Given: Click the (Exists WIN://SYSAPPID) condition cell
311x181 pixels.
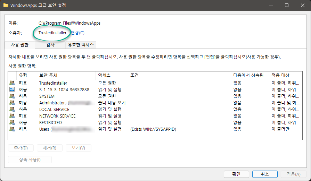Looking at the screenshot, I should tap(153, 129).
